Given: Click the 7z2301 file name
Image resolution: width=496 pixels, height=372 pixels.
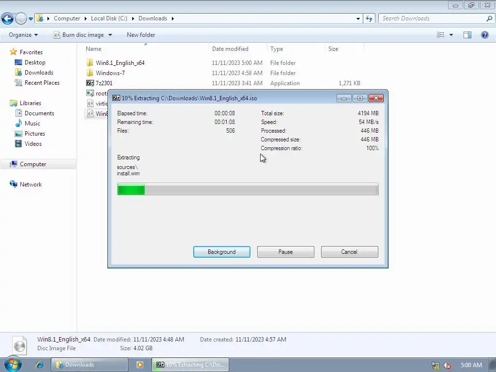Looking at the screenshot, I should (104, 83).
